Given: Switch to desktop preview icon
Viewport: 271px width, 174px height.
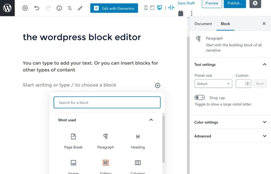Looking at the screenshot, I should tap(159, 8).
